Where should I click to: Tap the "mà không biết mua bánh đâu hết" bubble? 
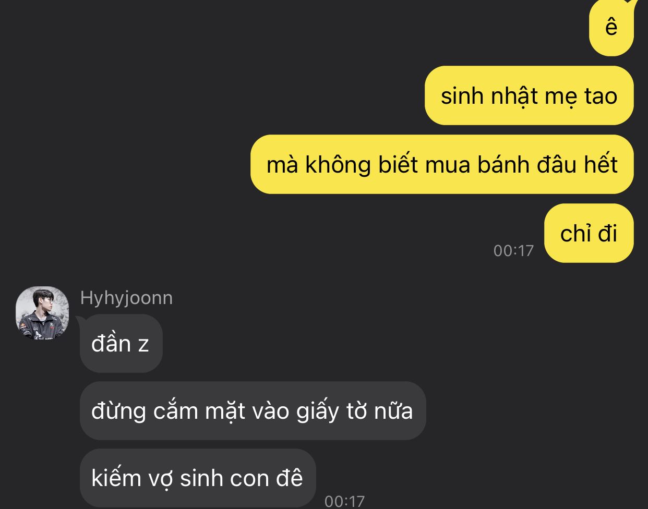pos(442,164)
